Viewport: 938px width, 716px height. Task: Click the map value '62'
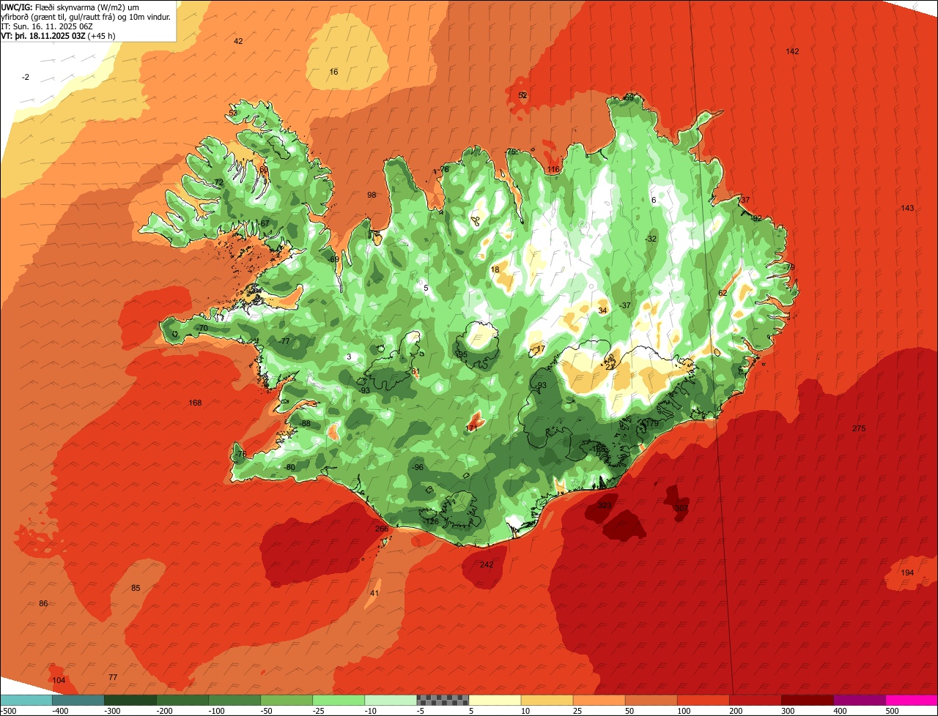point(723,293)
